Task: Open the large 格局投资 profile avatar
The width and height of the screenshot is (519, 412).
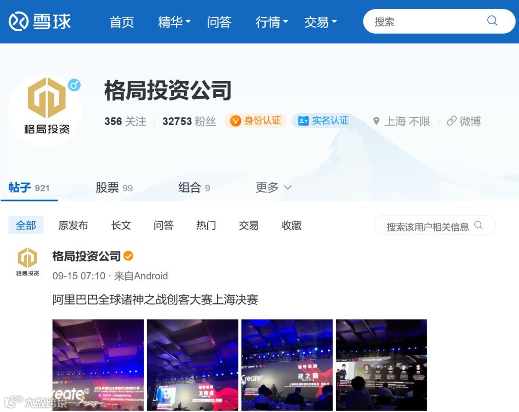Action: point(45,110)
